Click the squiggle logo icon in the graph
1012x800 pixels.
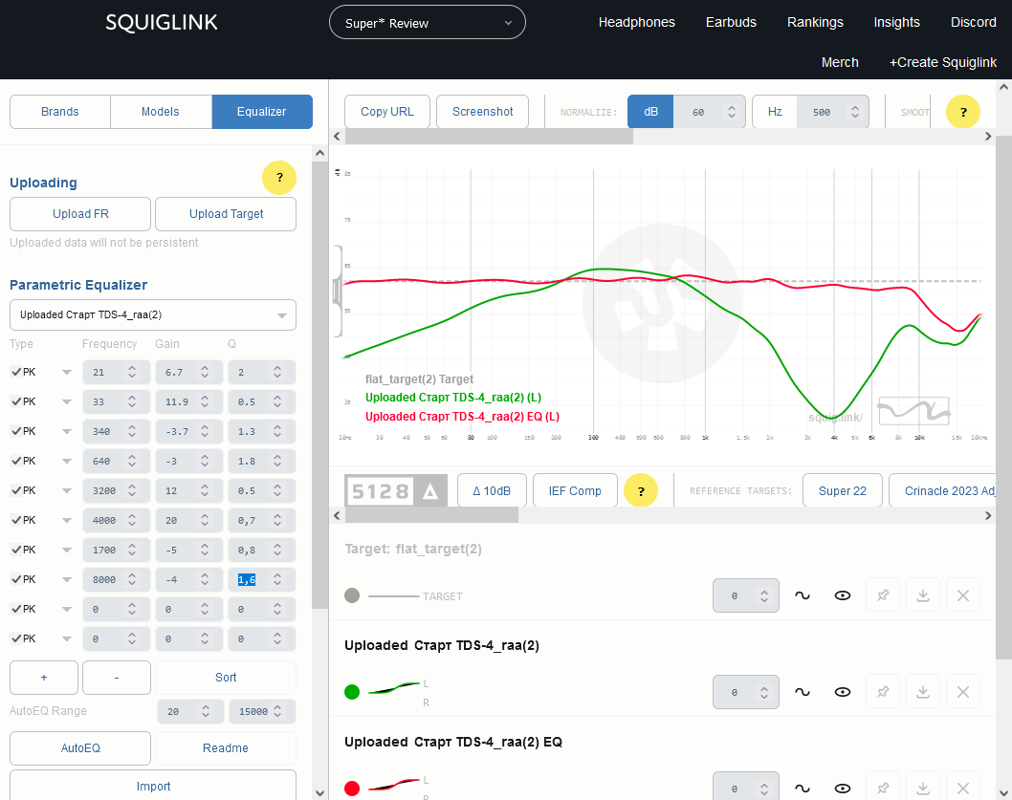[913, 411]
